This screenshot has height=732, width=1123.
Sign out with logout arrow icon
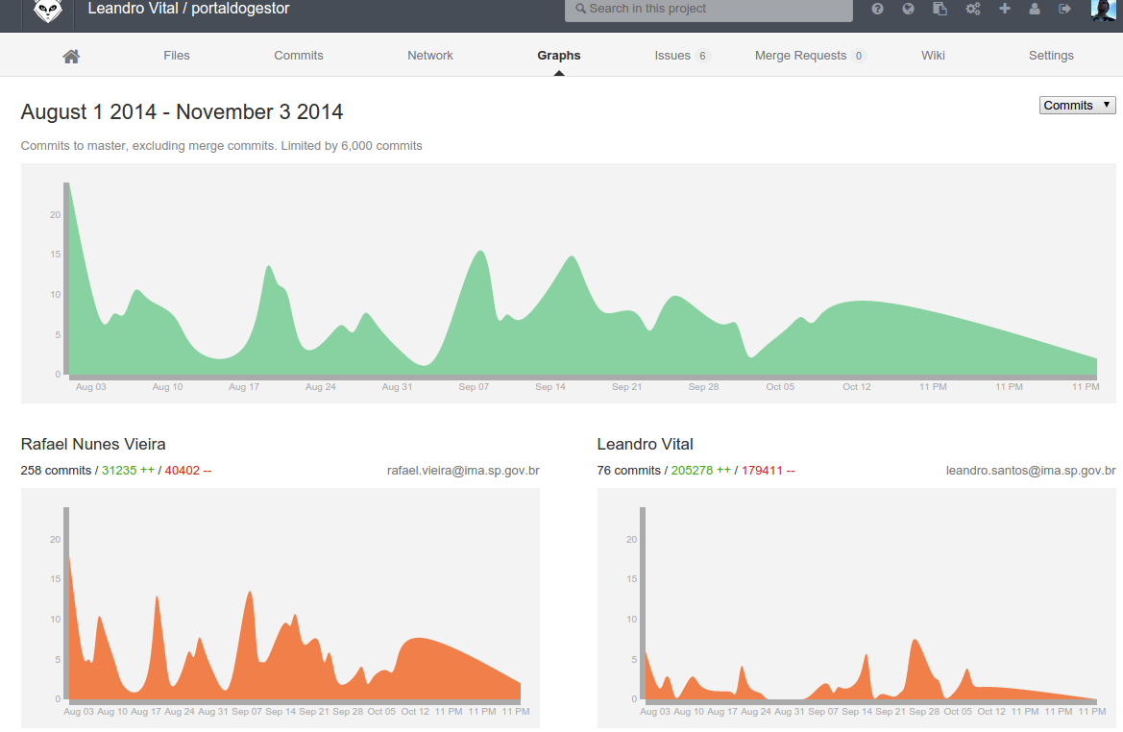point(1065,9)
